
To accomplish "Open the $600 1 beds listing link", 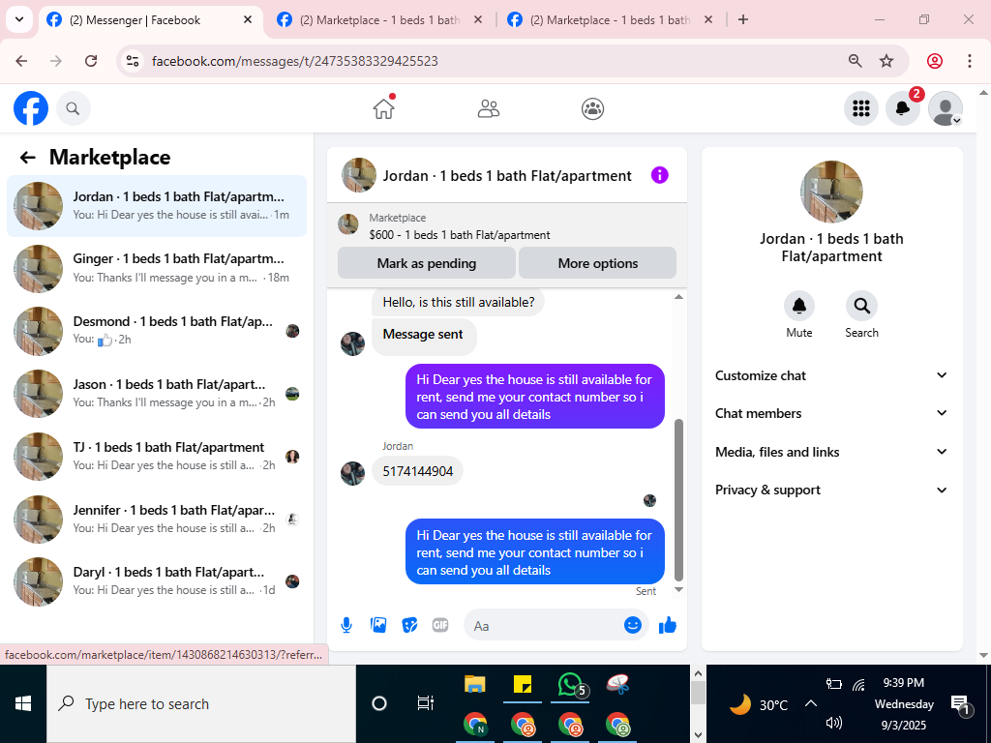I will tap(460, 235).
